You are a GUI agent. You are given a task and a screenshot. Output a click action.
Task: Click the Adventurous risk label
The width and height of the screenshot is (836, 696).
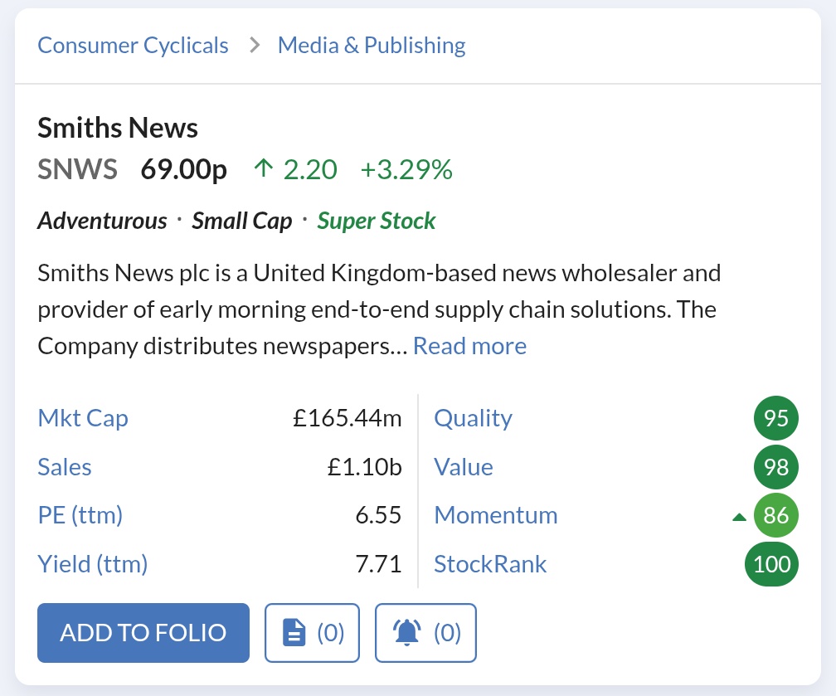coord(102,221)
